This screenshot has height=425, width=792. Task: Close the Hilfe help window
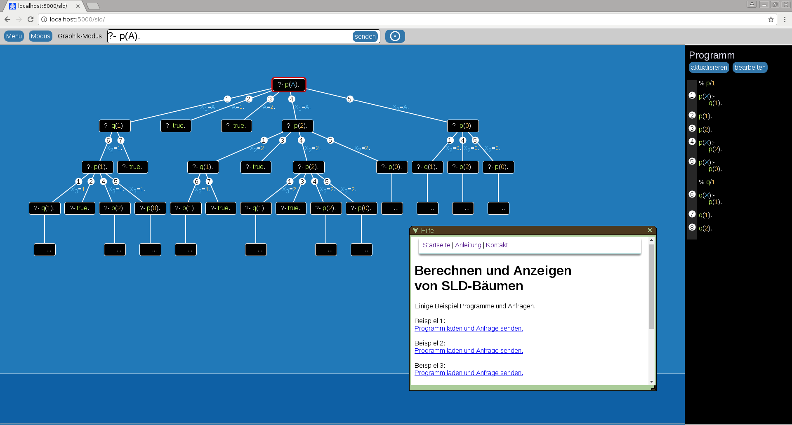(650, 230)
